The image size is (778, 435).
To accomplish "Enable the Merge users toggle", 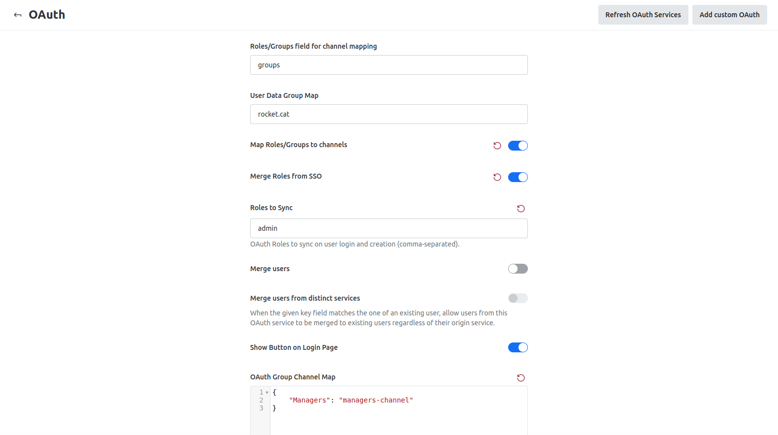I will click(518, 269).
